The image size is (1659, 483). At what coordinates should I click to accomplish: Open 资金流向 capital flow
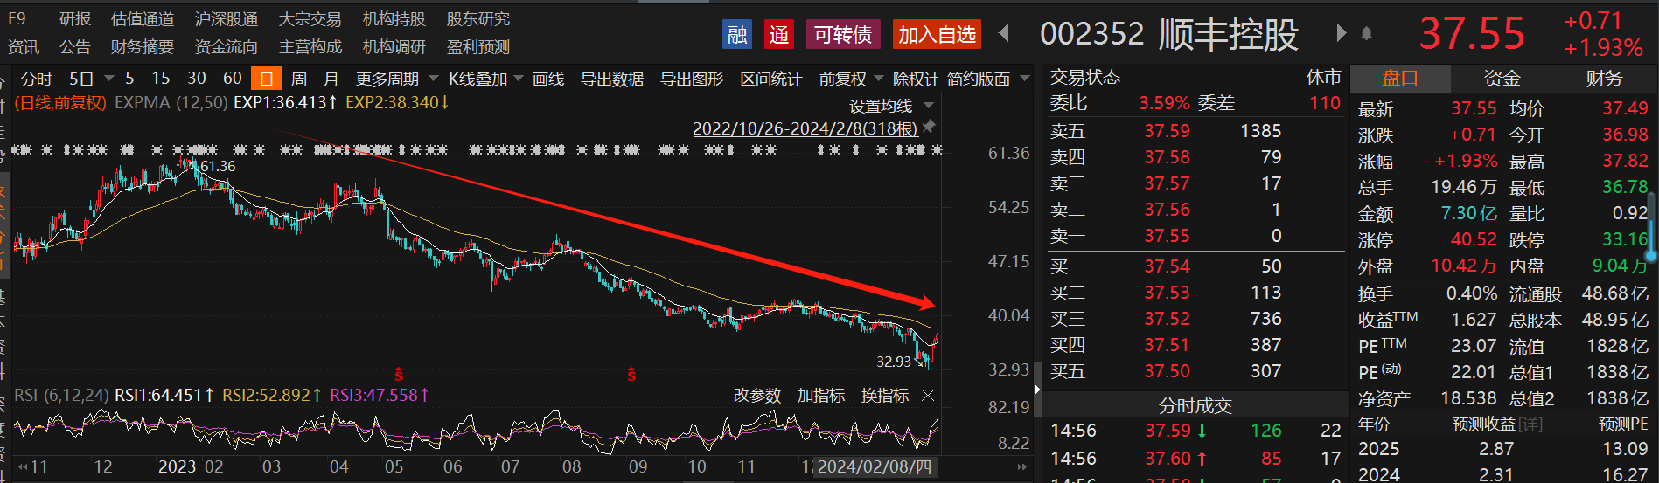click(x=227, y=46)
